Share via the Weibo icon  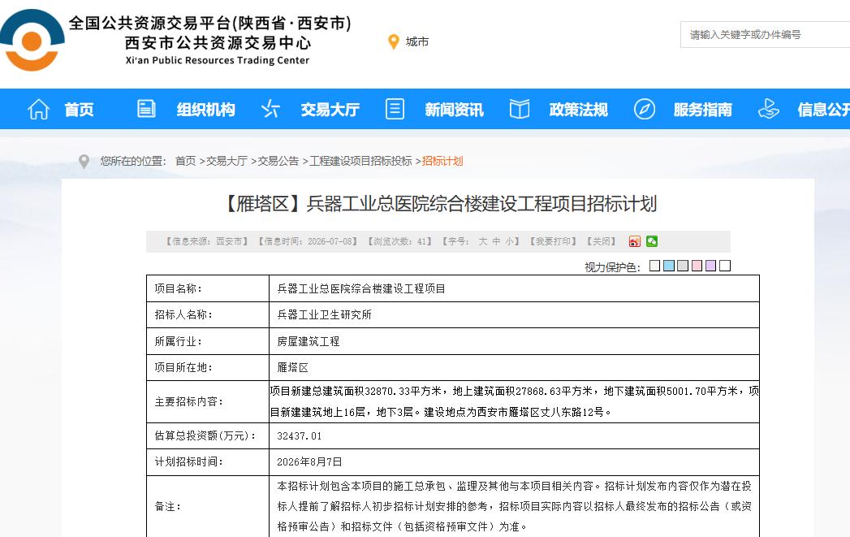pyautogui.click(x=634, y=241)
